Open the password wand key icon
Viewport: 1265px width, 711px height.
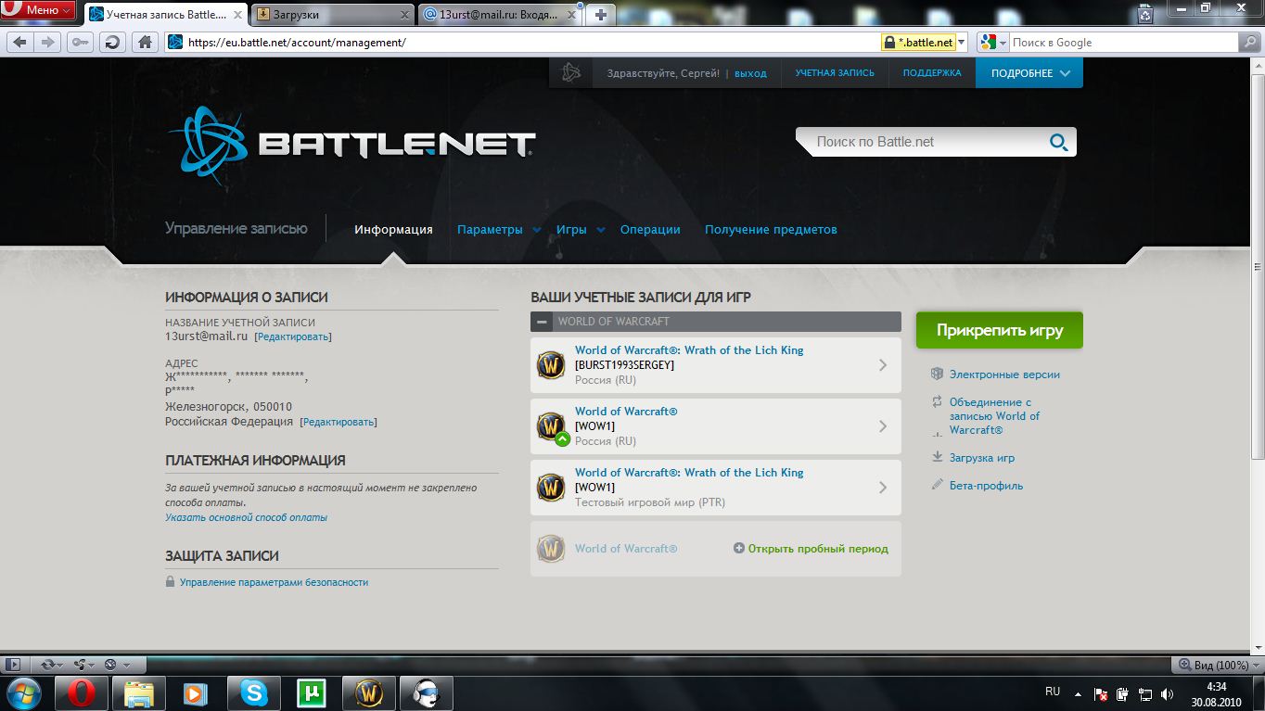tap(81, 42)
